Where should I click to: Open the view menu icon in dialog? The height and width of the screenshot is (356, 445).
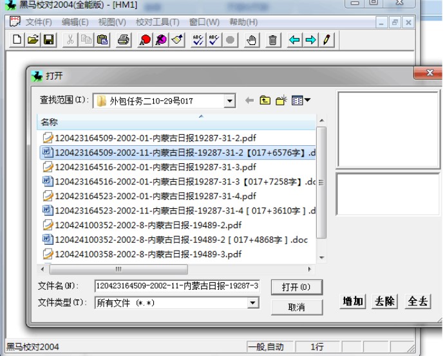[301, 100]
